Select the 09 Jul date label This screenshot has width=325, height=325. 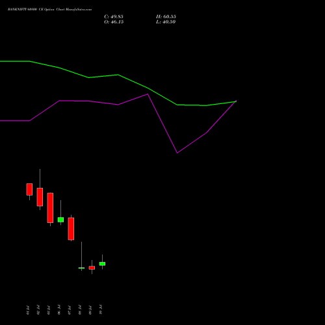click(90, 310)
